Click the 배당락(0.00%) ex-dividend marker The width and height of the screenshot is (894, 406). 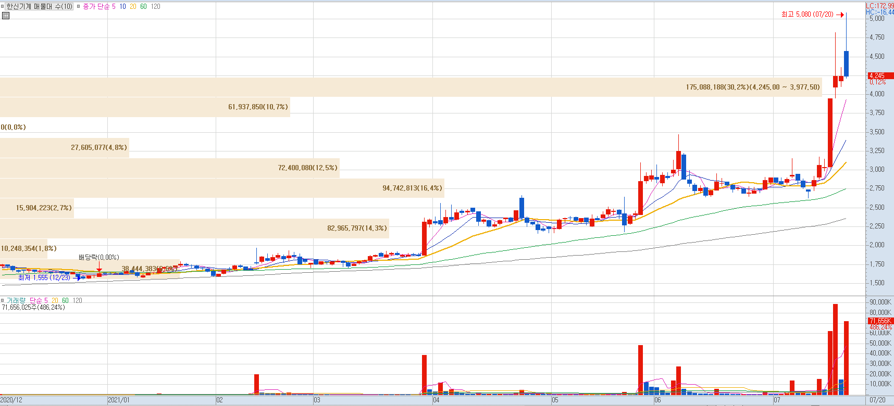[x=99, y=258]
